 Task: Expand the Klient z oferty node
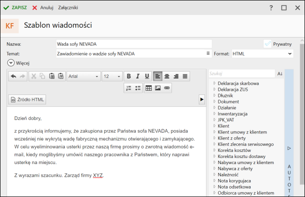(x=214, y=138)
